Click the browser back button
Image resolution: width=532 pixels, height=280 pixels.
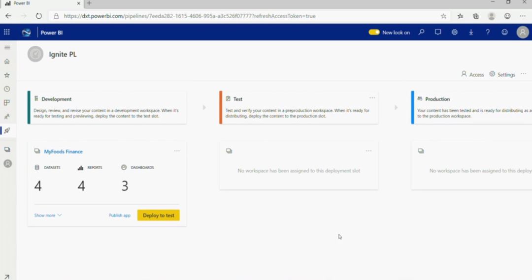(x=8, y=16)
